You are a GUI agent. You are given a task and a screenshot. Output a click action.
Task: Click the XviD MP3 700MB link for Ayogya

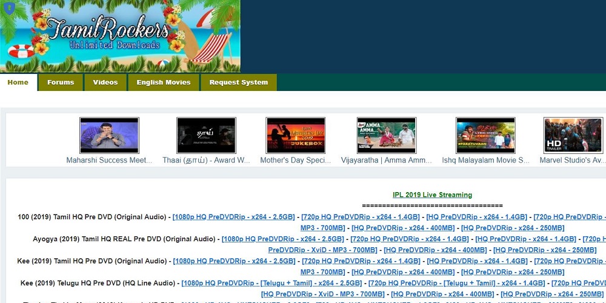tap(323, 250)
